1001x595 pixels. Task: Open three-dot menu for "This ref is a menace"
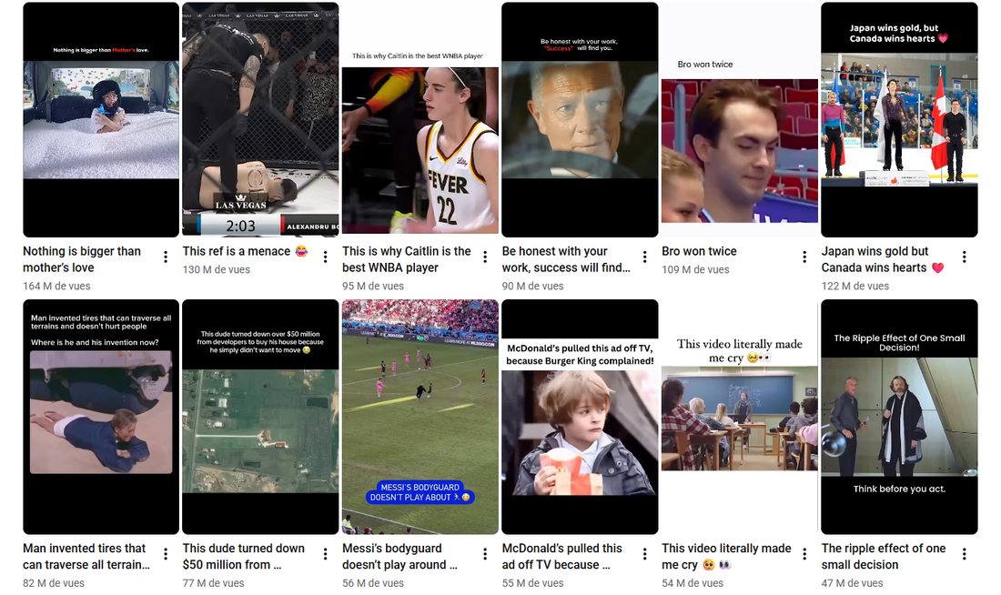325,257
